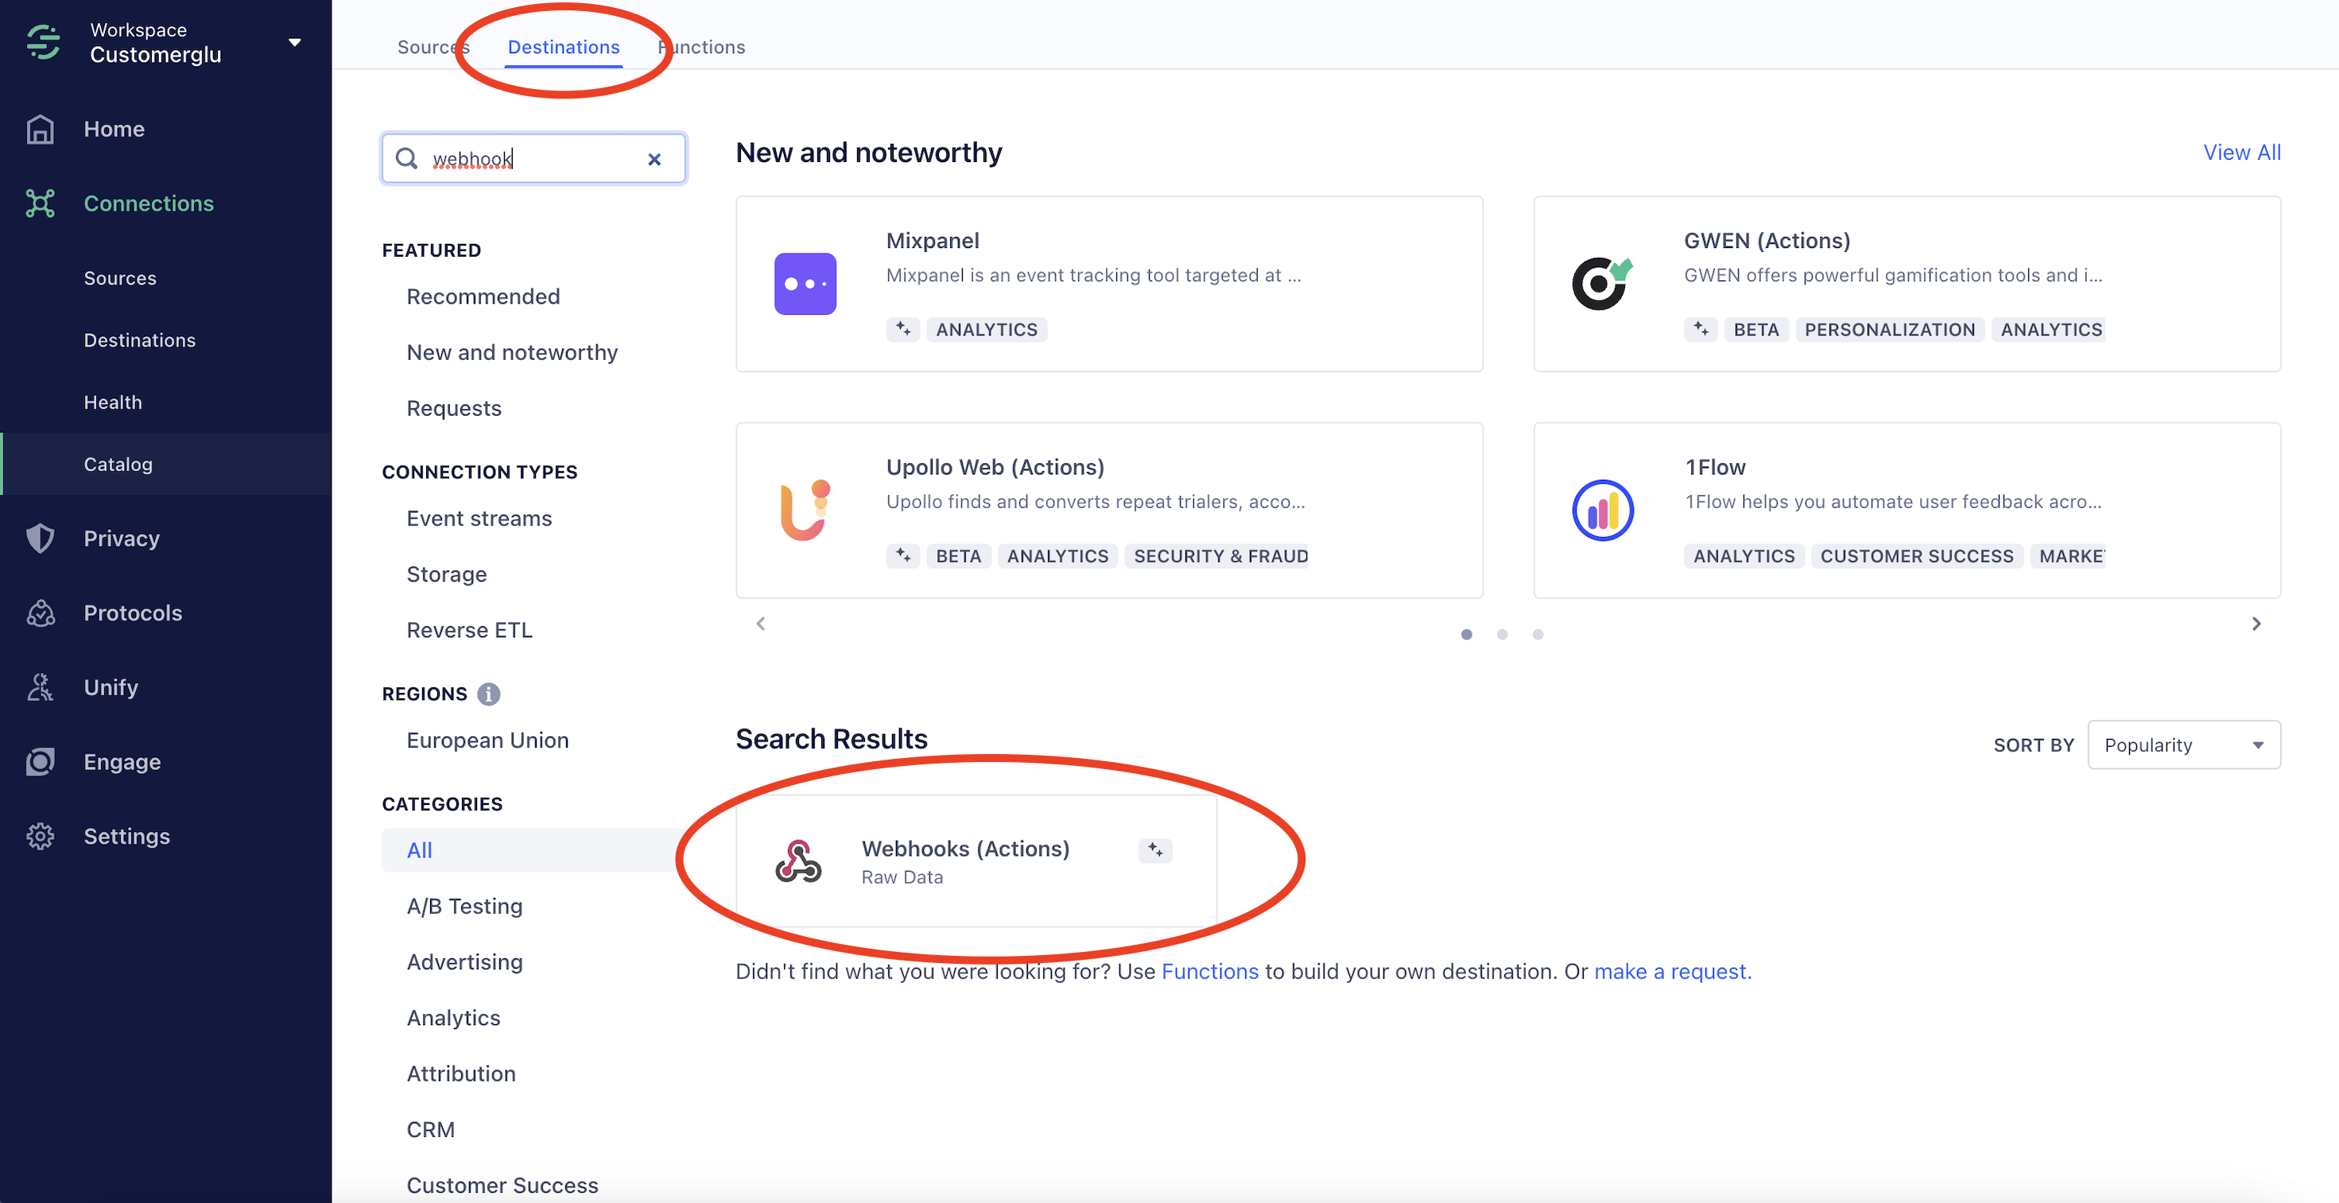Click the make a request link
Viewport: 2339px width, 1203px height.
(1672, 972)
